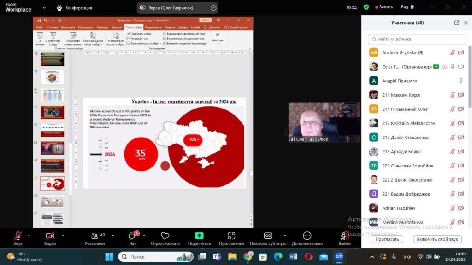The image size is (472, 265).
Task: Open the Apps icon in Zoom toolbar
Action: click(x=231, y=236)
